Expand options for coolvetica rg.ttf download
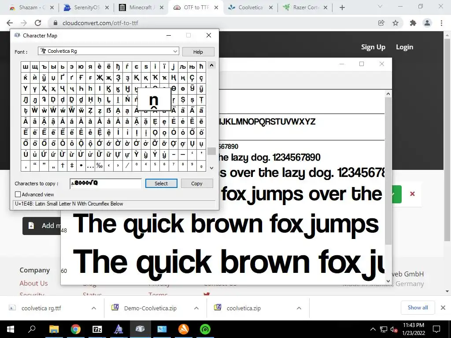The height and width of the screenshot is (338, 451). tap(94, 308)
